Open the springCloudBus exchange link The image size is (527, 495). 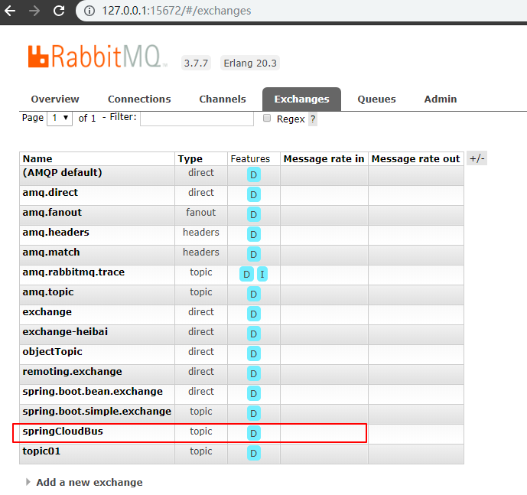pyautogui.click(x=63, y=431)
